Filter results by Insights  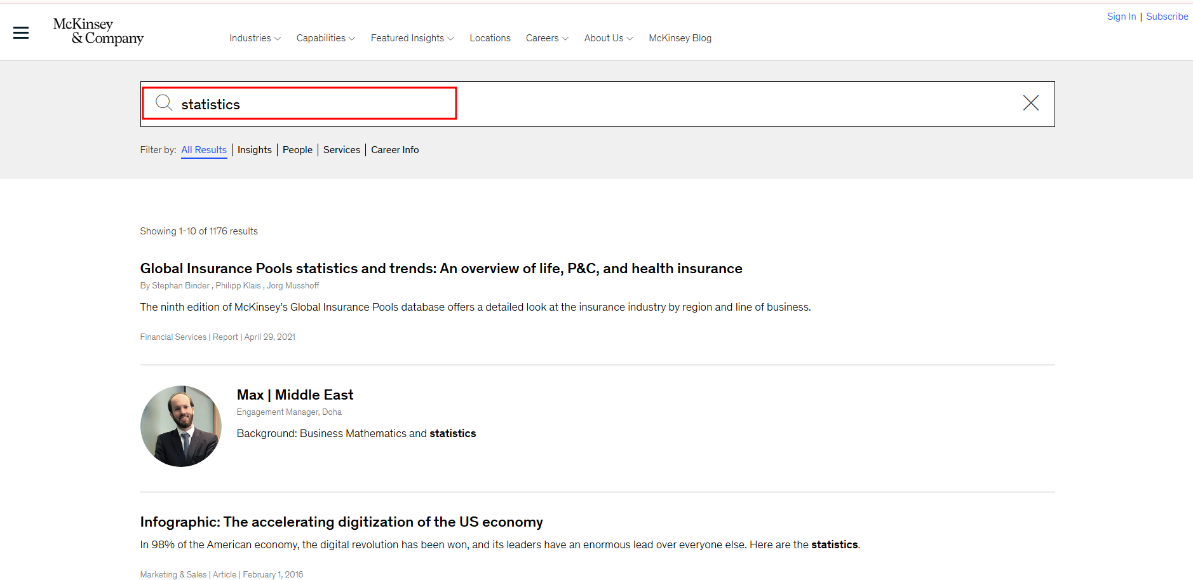255,150
